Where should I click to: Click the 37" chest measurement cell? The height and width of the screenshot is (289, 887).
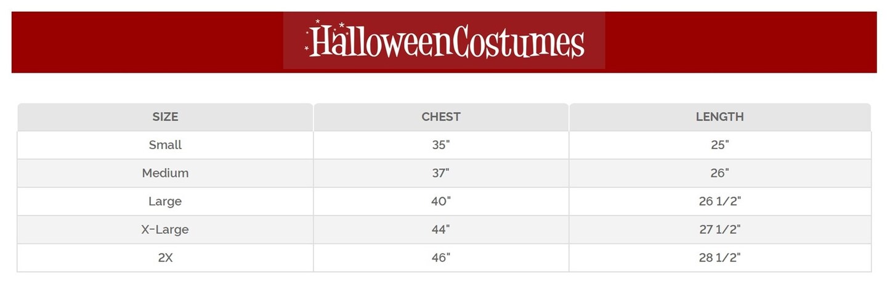point(441,173)
